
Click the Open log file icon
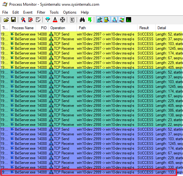(6, 20)
